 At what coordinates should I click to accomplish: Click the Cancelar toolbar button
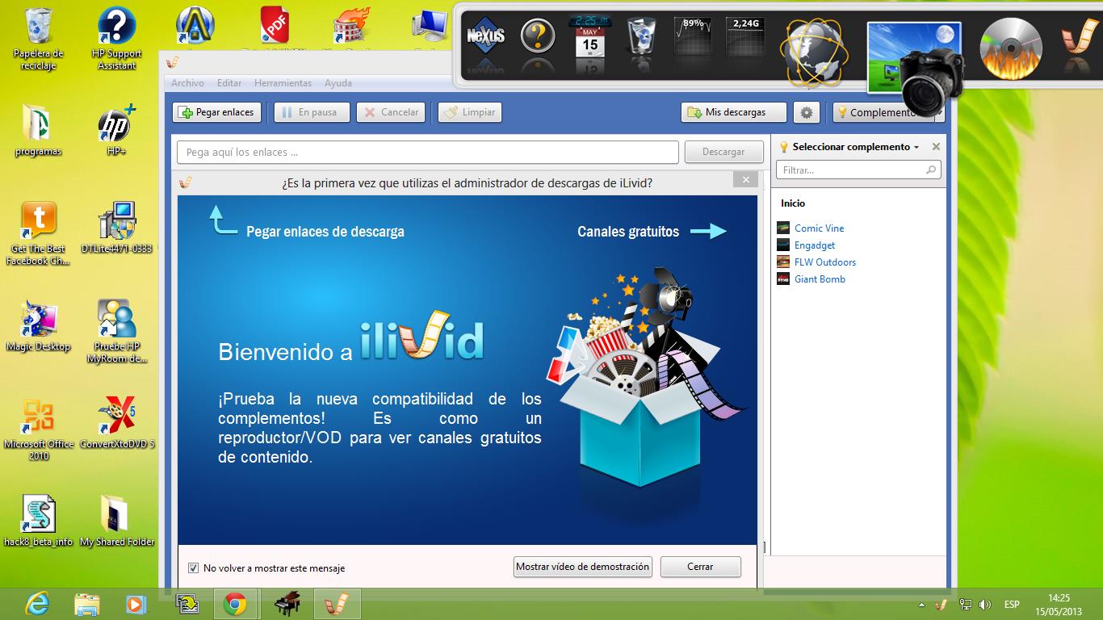click(392, 112)
